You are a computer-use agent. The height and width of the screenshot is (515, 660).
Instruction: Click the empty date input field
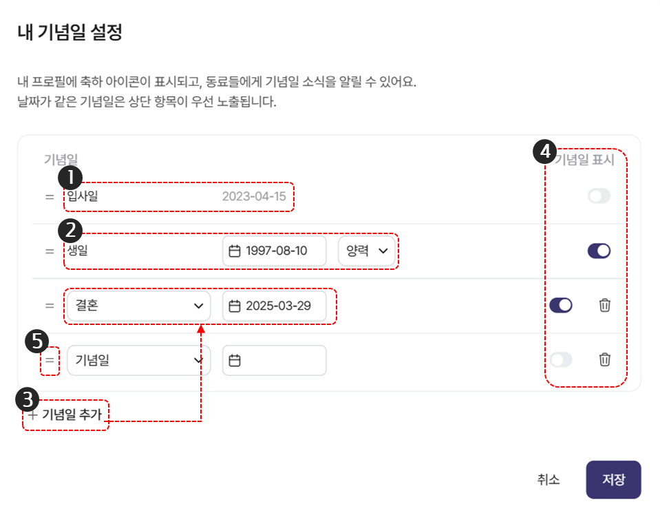[x=274, y=361]
